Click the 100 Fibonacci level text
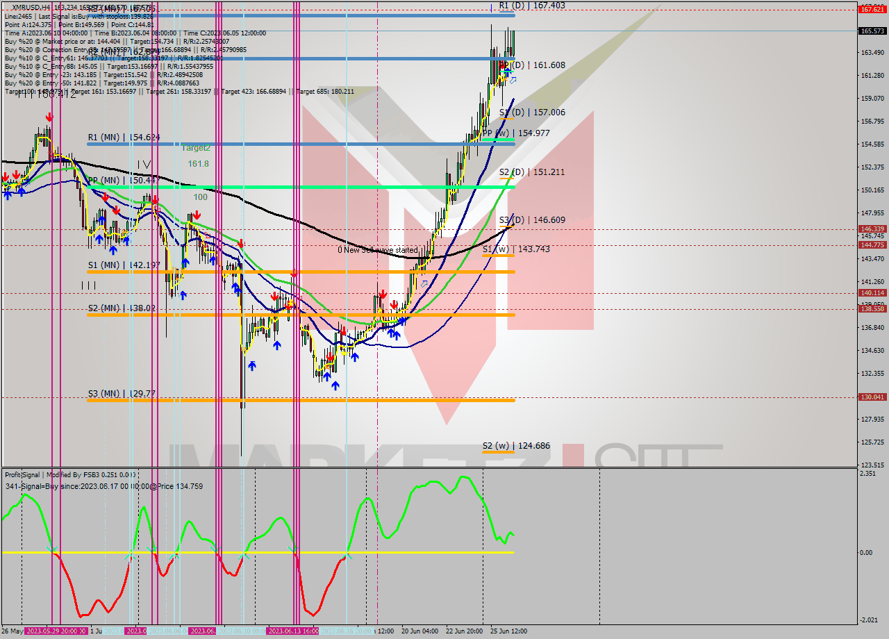889x639 pixels. pyautogui.click(x=201, y=197)
